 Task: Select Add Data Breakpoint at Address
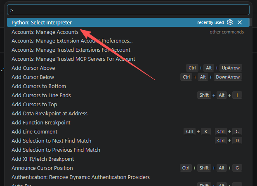pyautogui.click(x=128, y=113)
